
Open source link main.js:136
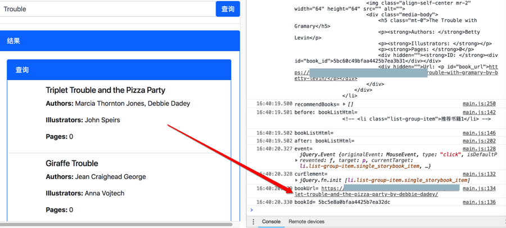(x=479, y=202)
